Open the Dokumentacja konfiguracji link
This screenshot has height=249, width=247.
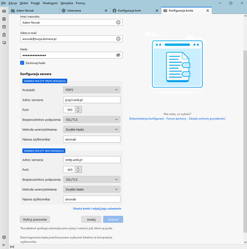pyautogui.click(x=147, y=119)
